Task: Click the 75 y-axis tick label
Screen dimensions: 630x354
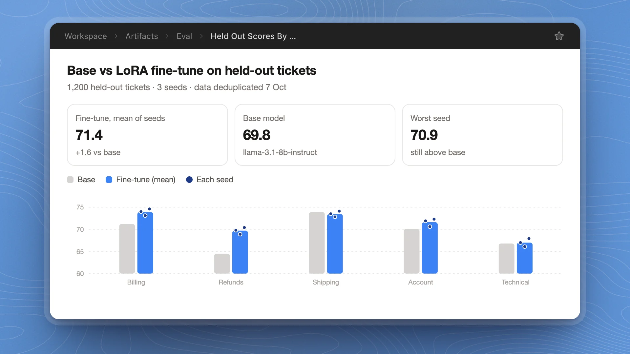Action: 80,207
